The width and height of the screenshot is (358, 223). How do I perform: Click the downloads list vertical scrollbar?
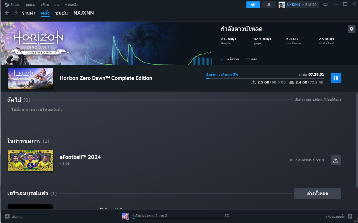(x=357, y=140)
